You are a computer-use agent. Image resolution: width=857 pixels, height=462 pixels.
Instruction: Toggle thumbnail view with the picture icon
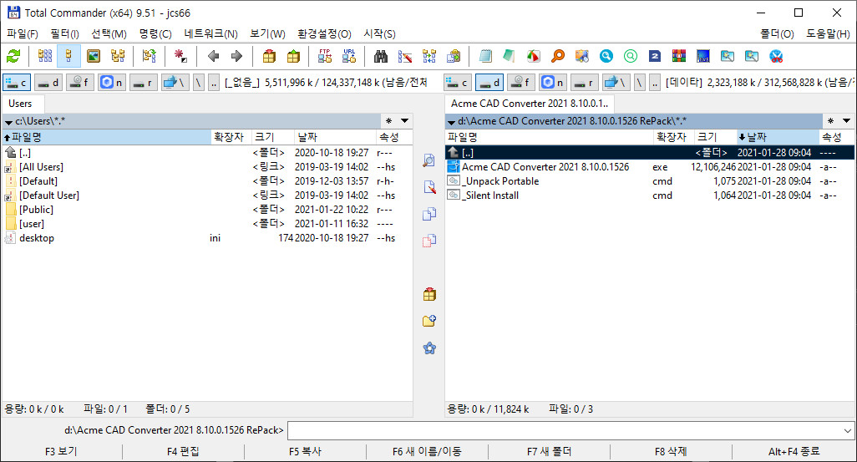94,56
